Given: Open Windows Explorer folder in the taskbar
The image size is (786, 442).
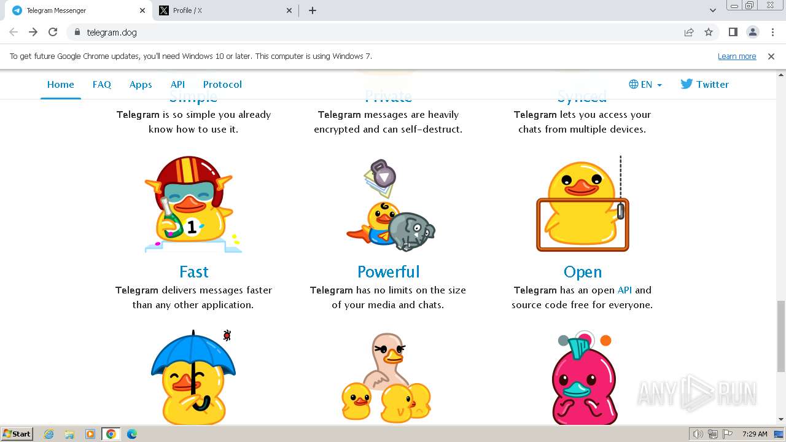Looking at the screenshot, I should point(69,434).
